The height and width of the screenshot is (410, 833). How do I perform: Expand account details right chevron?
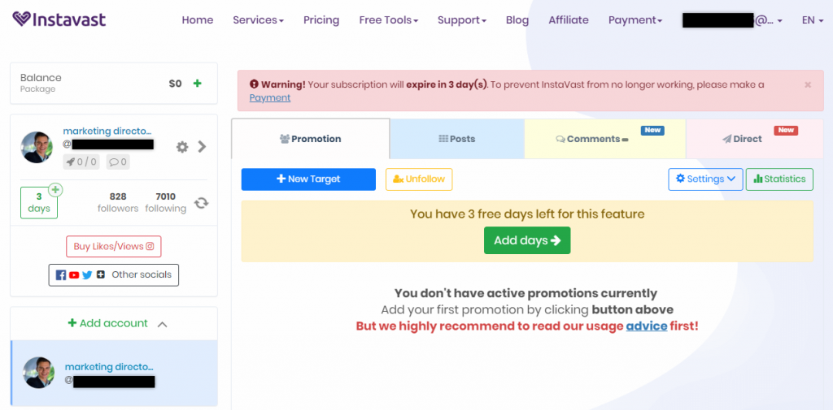pyautogui.click(x=202, y=147)
